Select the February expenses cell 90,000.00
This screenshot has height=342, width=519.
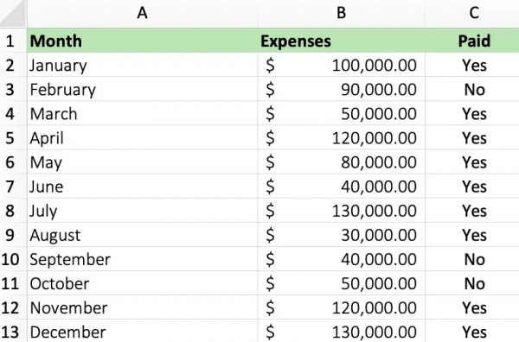(x=342, y=89)
